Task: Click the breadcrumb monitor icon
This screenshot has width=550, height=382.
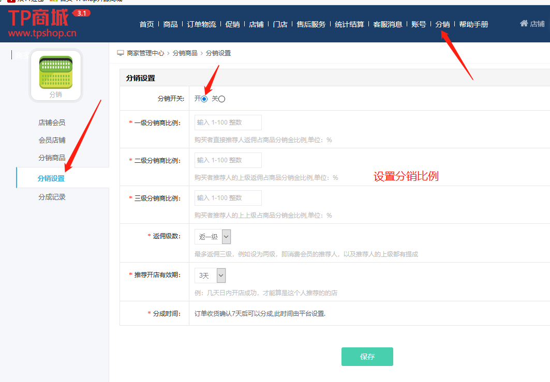Action: coord(121,53)
